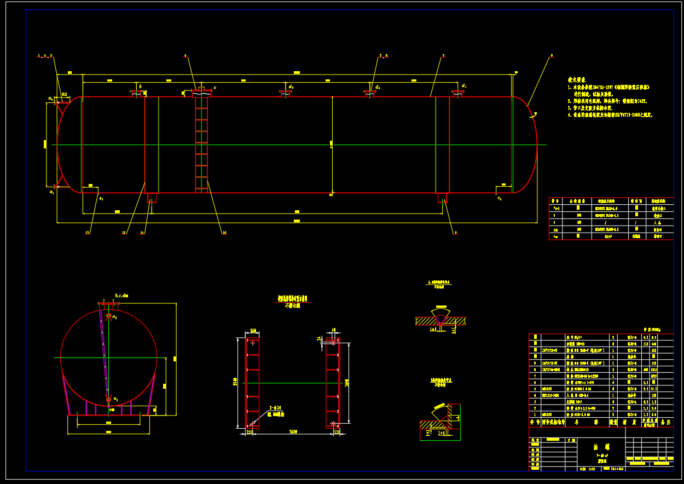Click the upper V-groove weld joint detail
684x484 pixels.
pyautogui.click(x=440, y=318)
